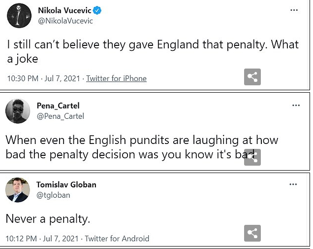Open Pena_Cartel's masked avatar

coord(18,111)
